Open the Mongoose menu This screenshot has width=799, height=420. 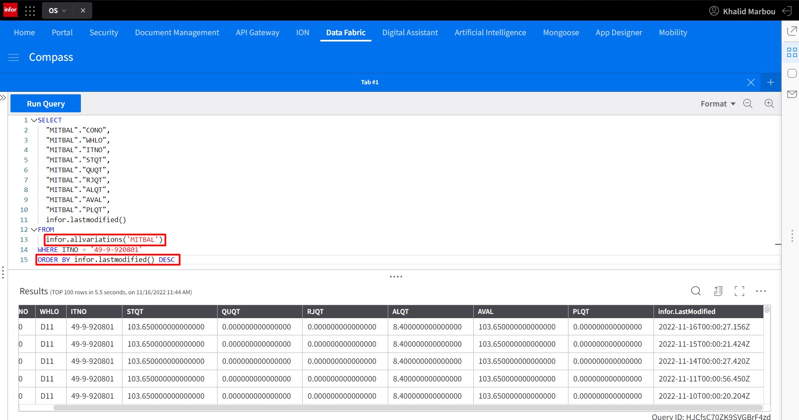click(561, 33)
